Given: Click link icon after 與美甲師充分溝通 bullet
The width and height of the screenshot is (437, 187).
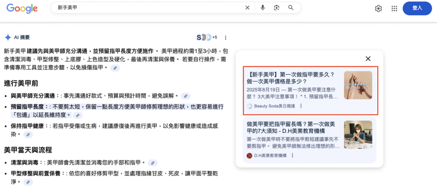Looking at the screenshot, I should (186, 96).
